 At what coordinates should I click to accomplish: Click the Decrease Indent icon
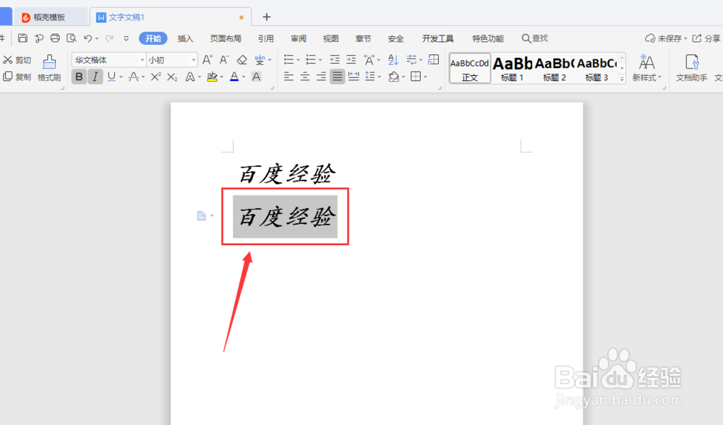pos(335,59)
